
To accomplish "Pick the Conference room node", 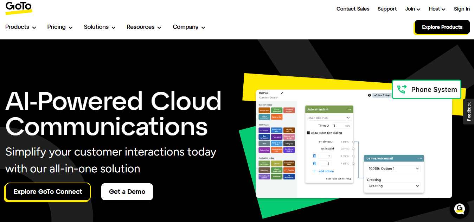I will click(x=289, y=164).
